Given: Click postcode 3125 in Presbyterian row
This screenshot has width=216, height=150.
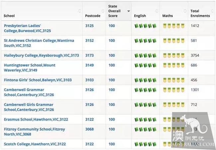Looking at the screenshot, I should (x=89, y=26).
